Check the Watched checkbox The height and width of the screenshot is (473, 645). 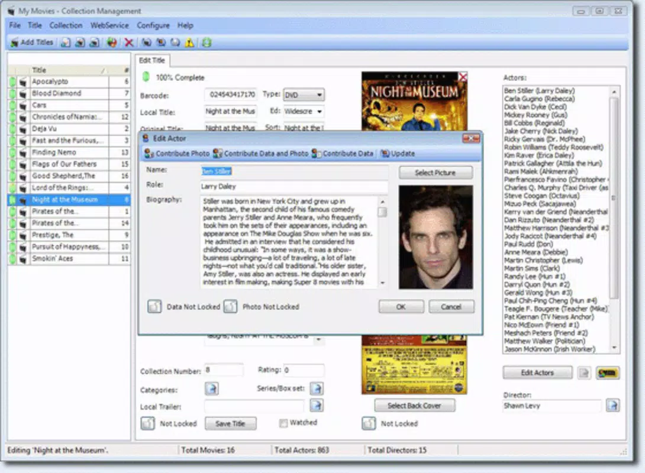(283, 423)
